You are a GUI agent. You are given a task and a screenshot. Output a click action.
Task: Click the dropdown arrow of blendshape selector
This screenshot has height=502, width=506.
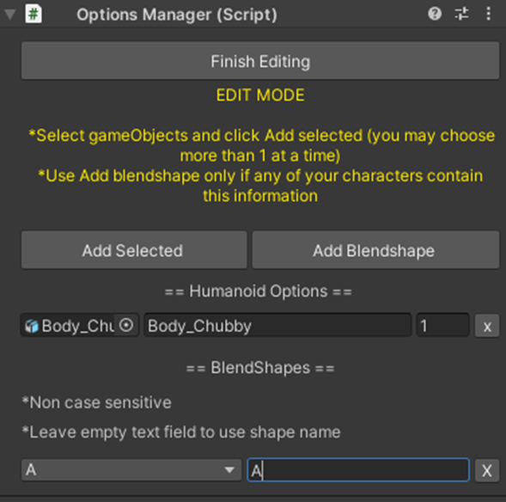point(229,470)
